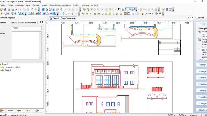Open the CAO menu
The image size is (207, 116).
click(x=28, y=5)
